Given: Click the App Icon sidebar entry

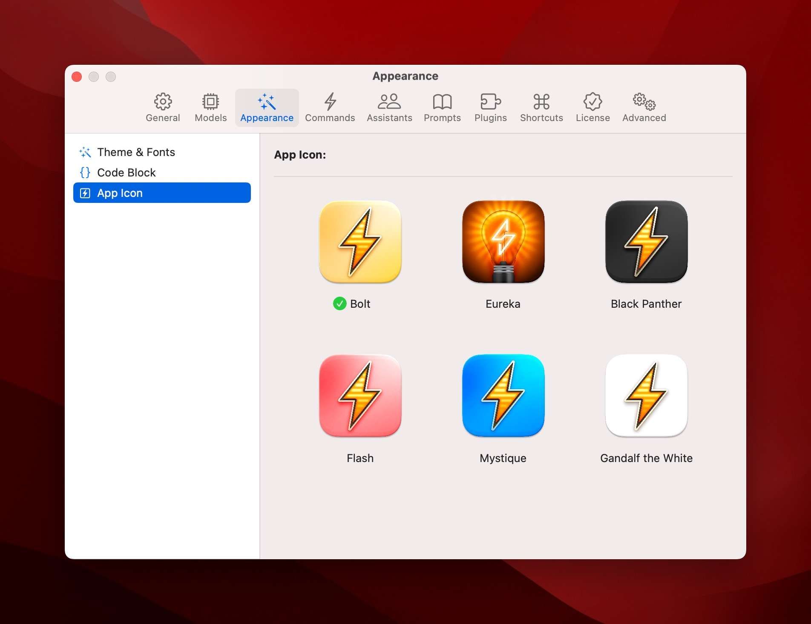Looking at the screenshot, I should 120,193.
